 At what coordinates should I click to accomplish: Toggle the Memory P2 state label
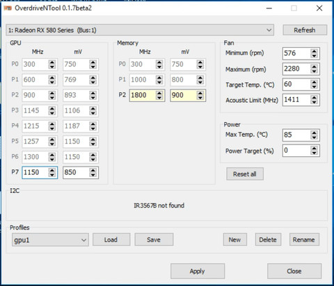pos(122,95)
